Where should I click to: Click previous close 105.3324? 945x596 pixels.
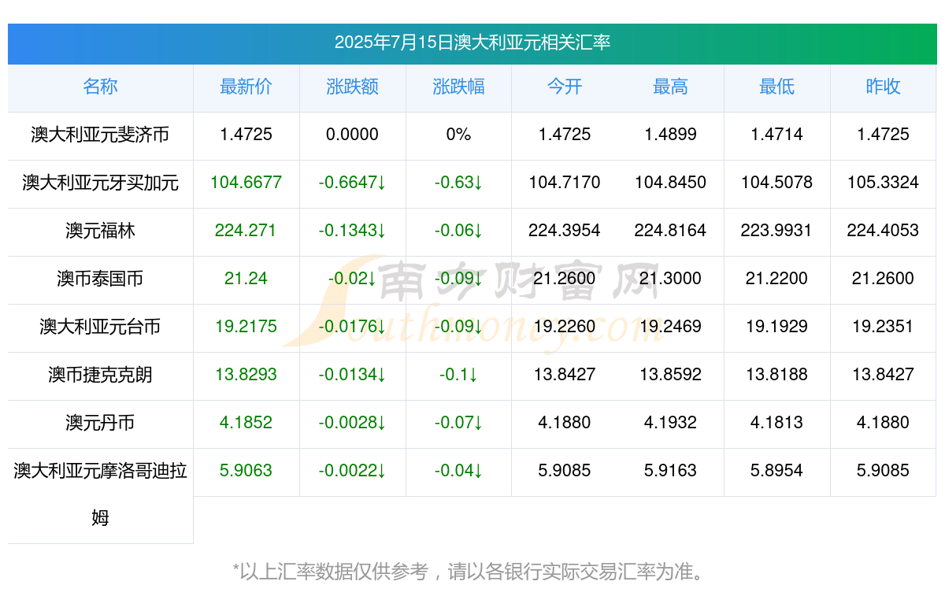883,183
